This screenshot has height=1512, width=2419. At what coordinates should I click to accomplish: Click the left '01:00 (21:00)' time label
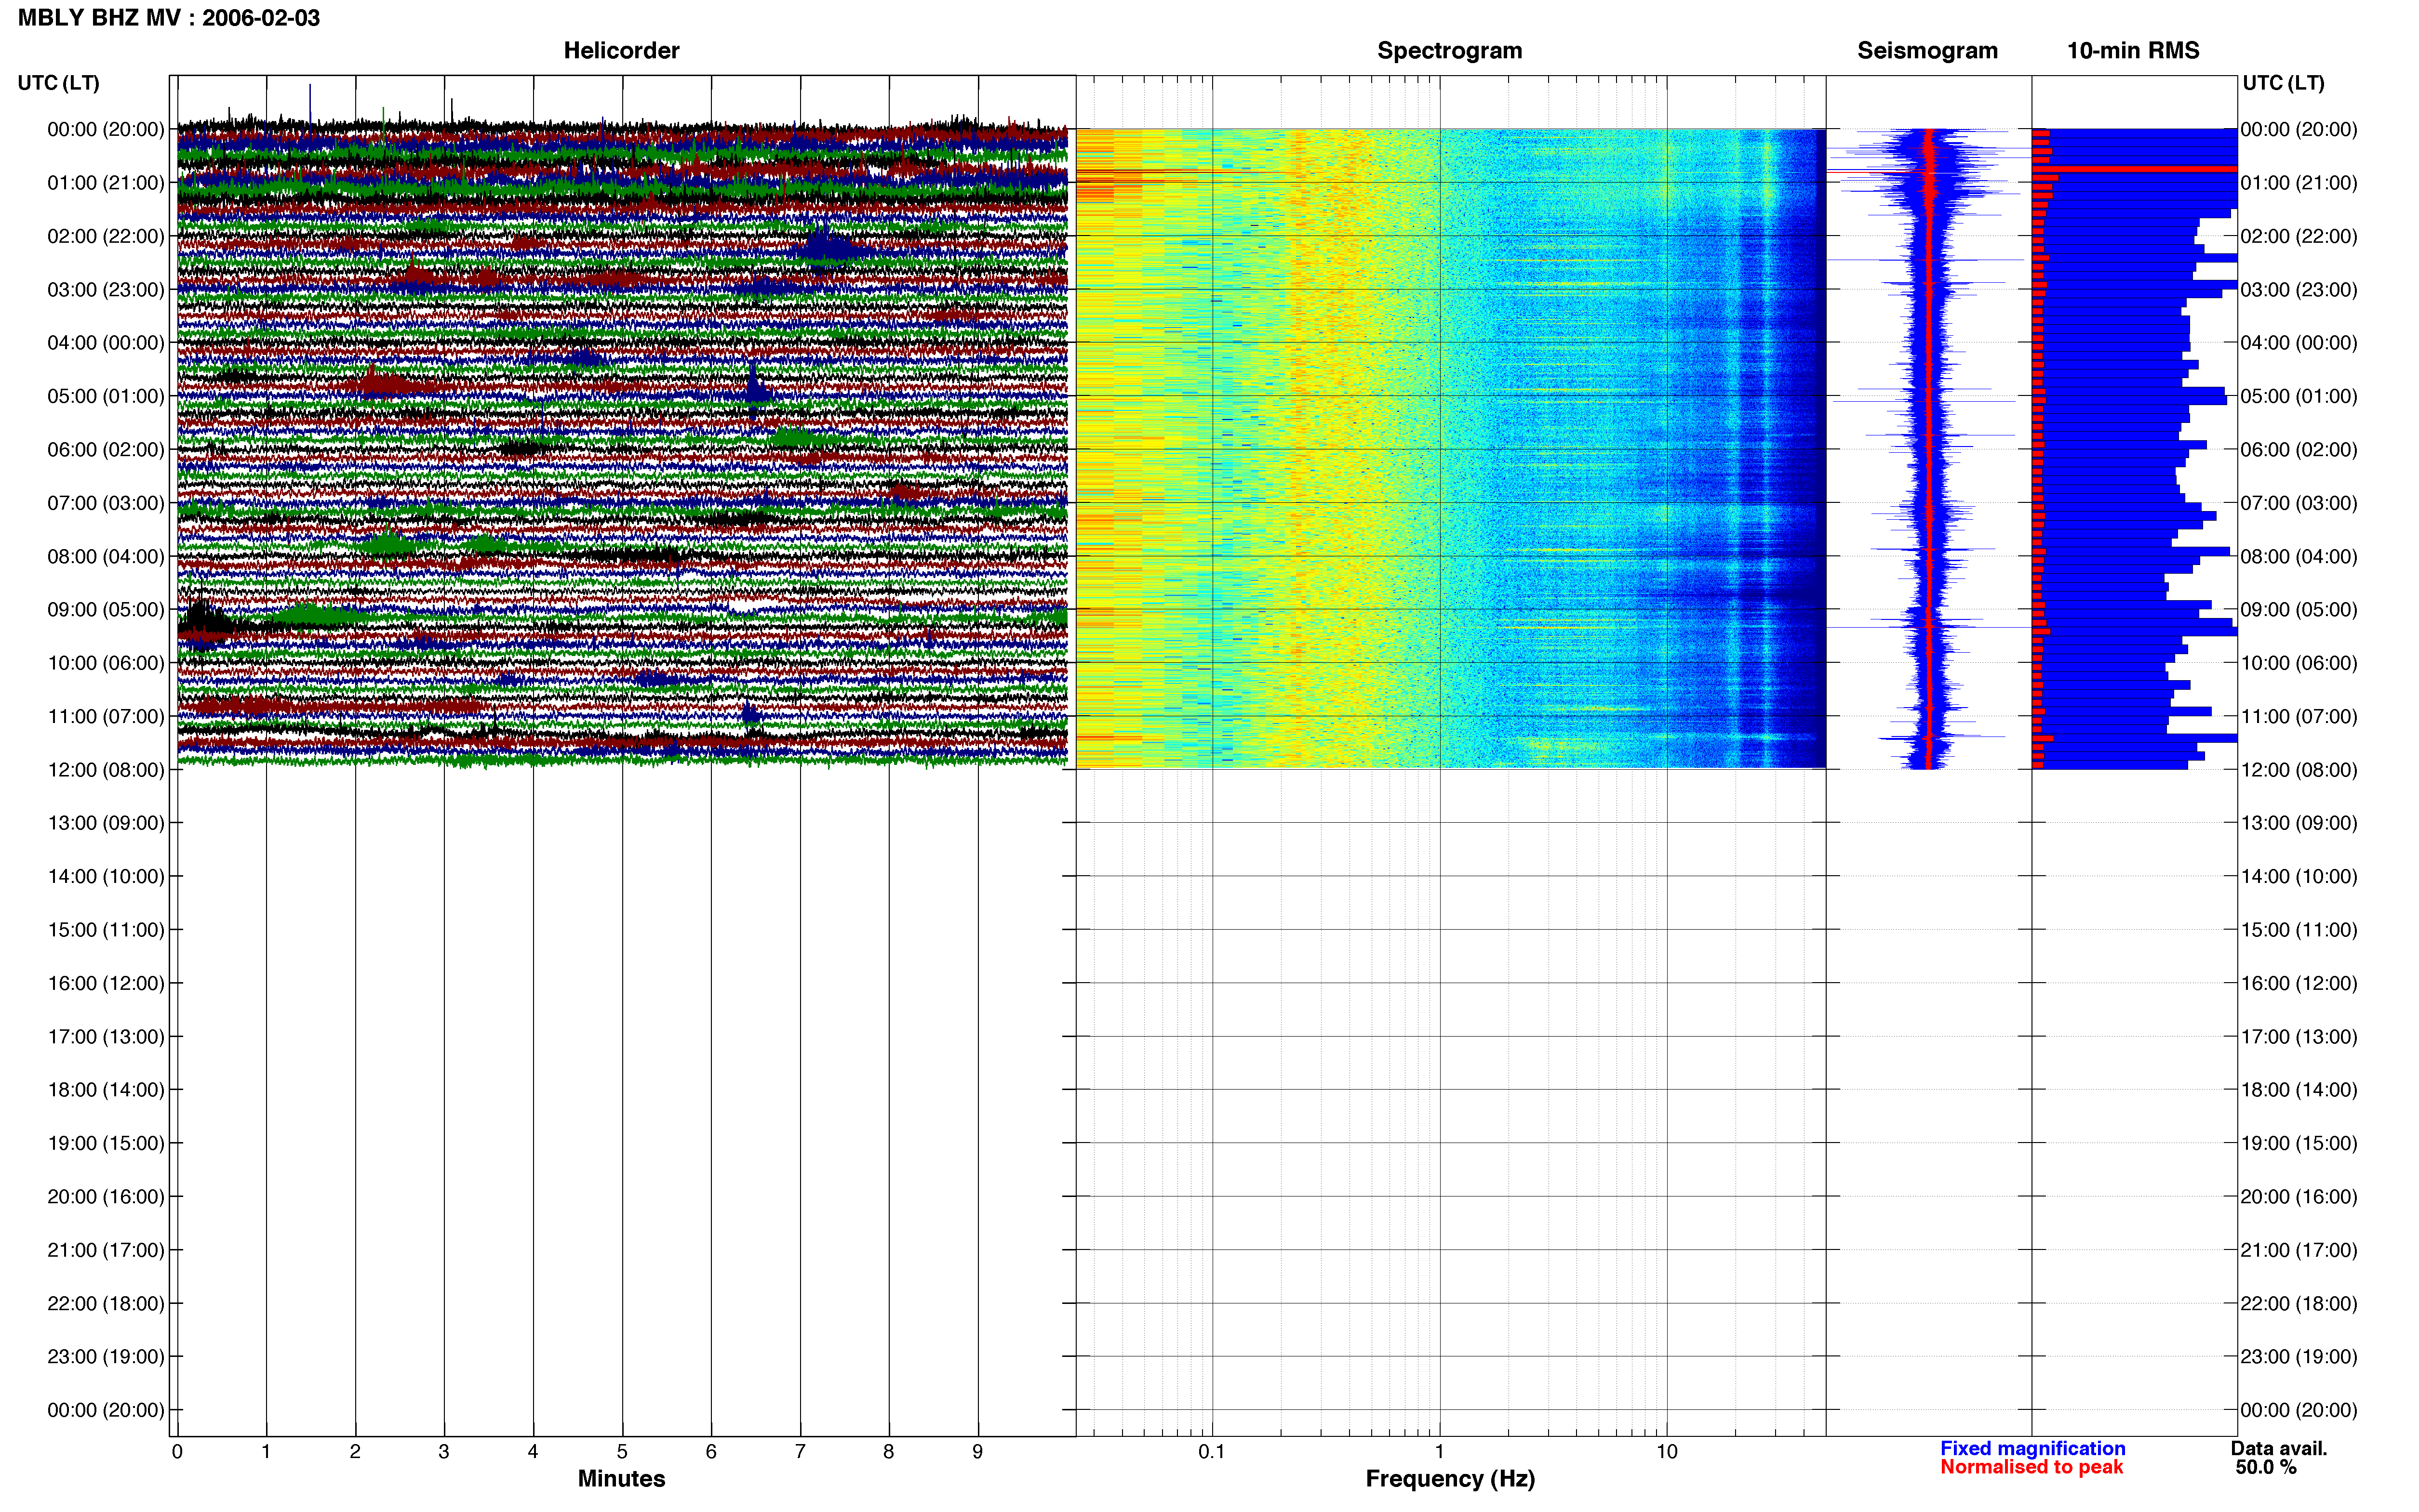pyautogui.click(x=106, y=183)
